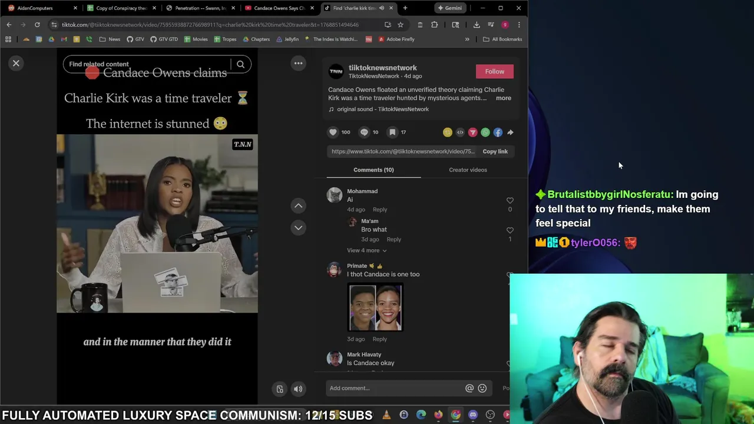Open a new browser tab
The width and height of the screenshot is (754, 424).
405,8
